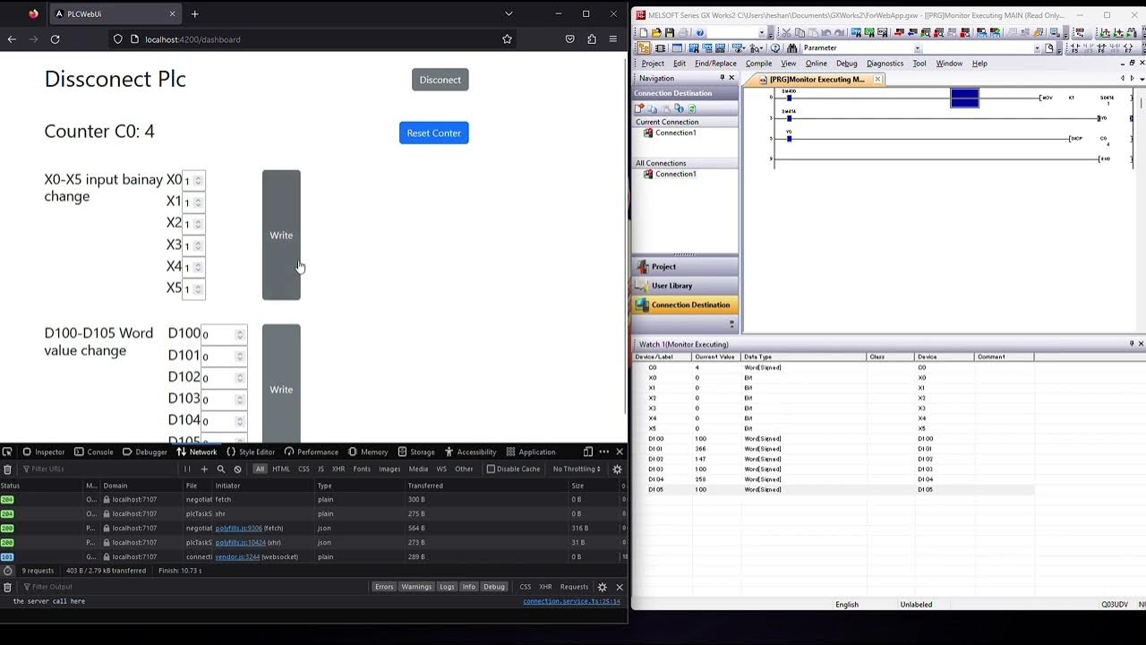The height and width of the screenshot is (645, 1146).
Task: Close the devtools panel
Action: tap(620, 451)
